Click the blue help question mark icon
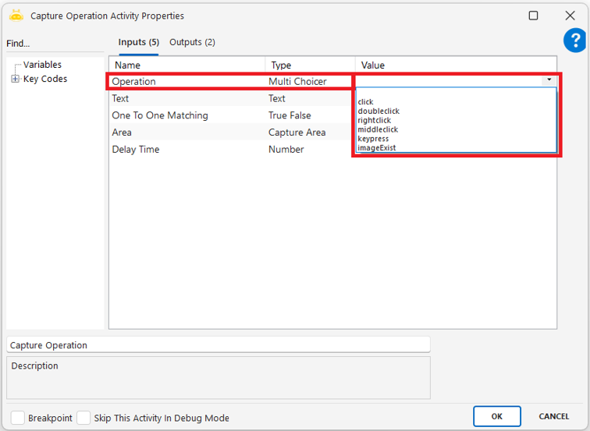Screen dimensions: 590x431 [x=574, y=41]
